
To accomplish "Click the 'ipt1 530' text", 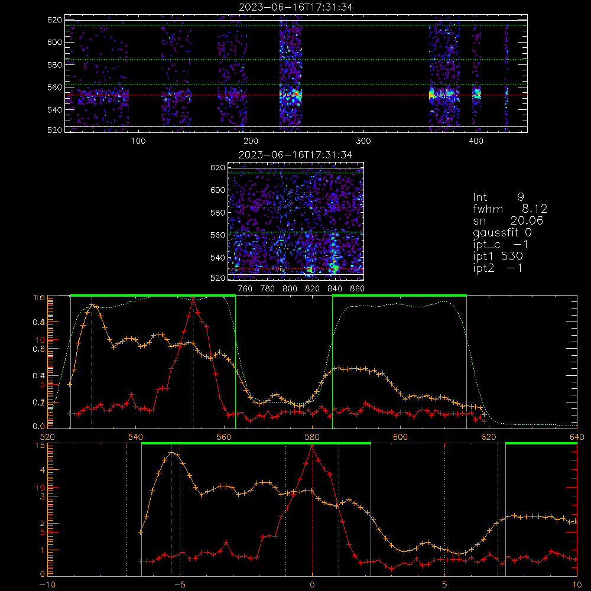I will (x=498, y=256).
